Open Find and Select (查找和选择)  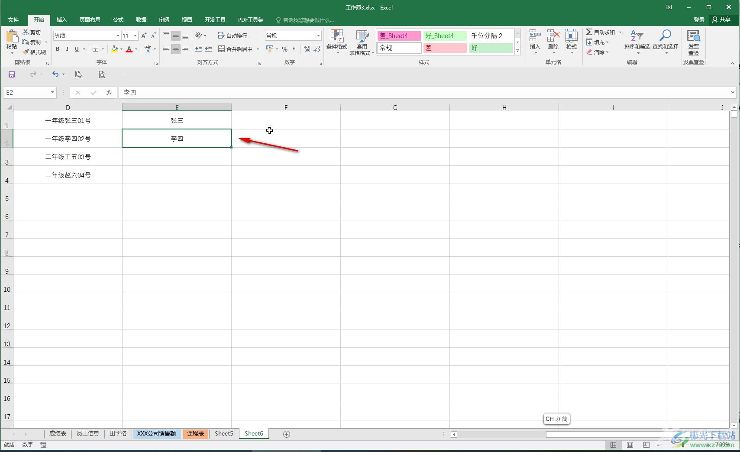click(x=666, y=41)
